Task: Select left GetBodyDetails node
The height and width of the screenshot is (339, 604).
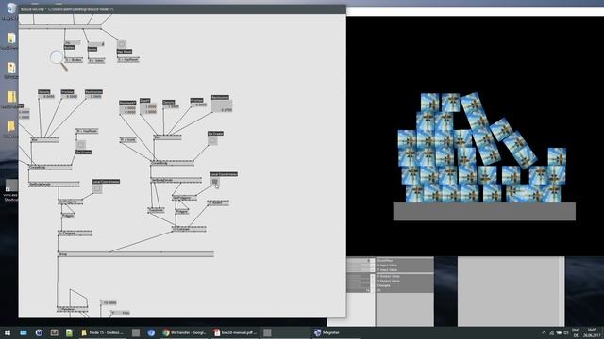Action: 54,185
